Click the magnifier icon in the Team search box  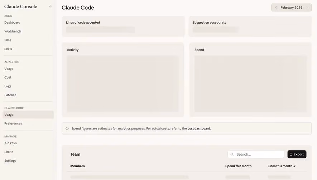[x=232, y=154]
